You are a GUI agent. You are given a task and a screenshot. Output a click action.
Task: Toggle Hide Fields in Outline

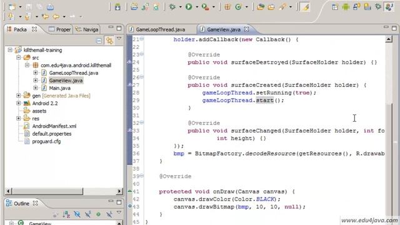click(x=77, y=214)
